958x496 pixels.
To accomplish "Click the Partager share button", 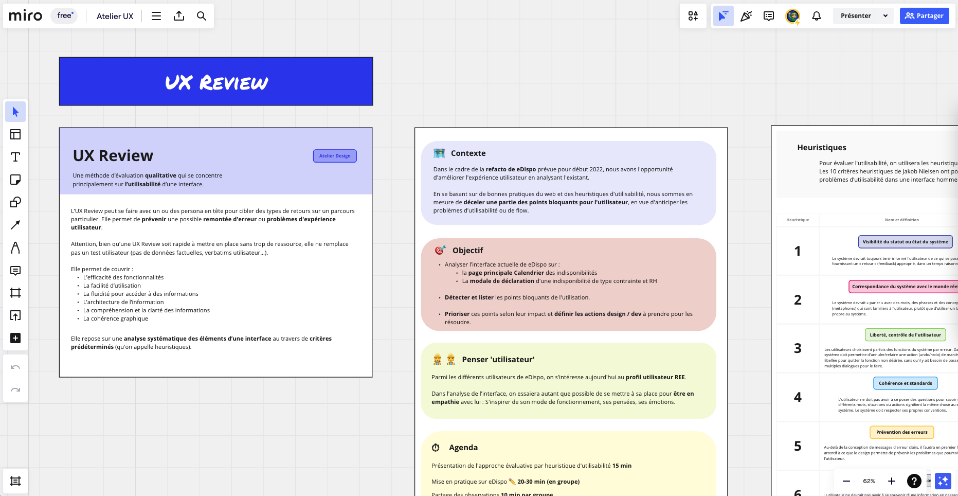I will click(925, 16).
